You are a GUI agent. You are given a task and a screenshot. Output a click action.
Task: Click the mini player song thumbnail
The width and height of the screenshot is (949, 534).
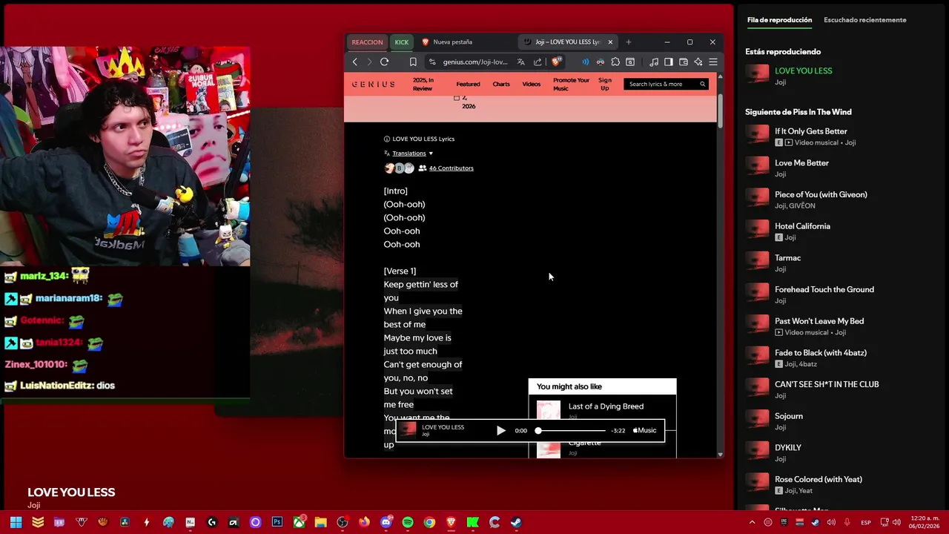point(409,430)
